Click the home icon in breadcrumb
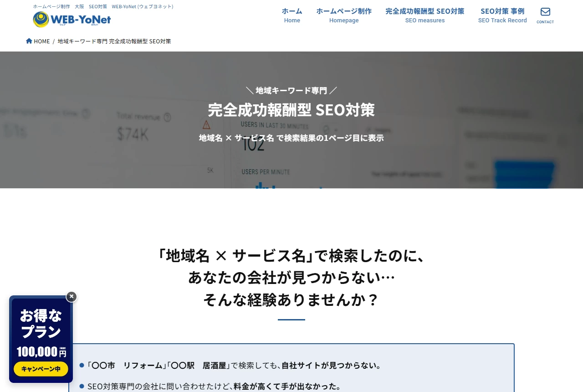The height and width of the screenshot is (392, 583). [x=29, y=41]
